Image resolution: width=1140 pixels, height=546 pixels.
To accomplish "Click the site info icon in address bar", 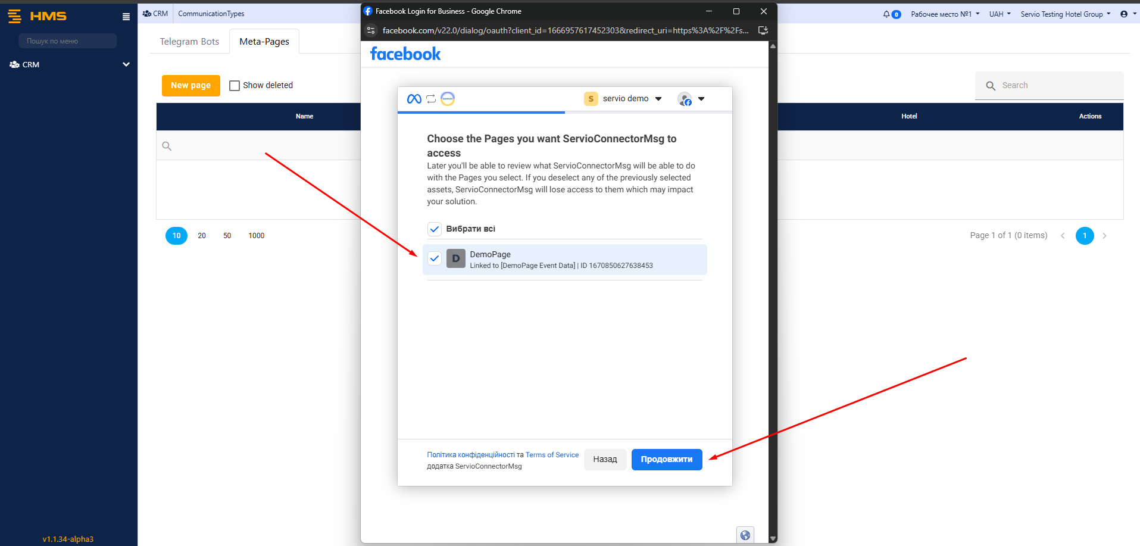I will click(x=371, y=30).
